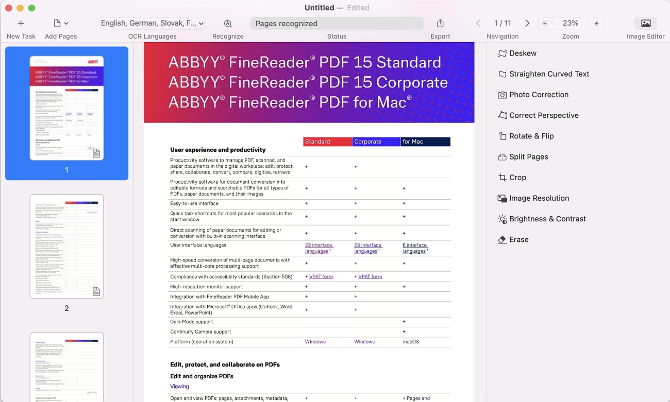
Task: Click the 'macOS' platform cell
Action: point(411,342)
